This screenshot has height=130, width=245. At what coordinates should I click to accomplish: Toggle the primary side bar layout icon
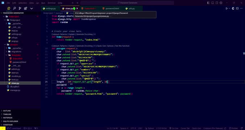coord(208,3)
